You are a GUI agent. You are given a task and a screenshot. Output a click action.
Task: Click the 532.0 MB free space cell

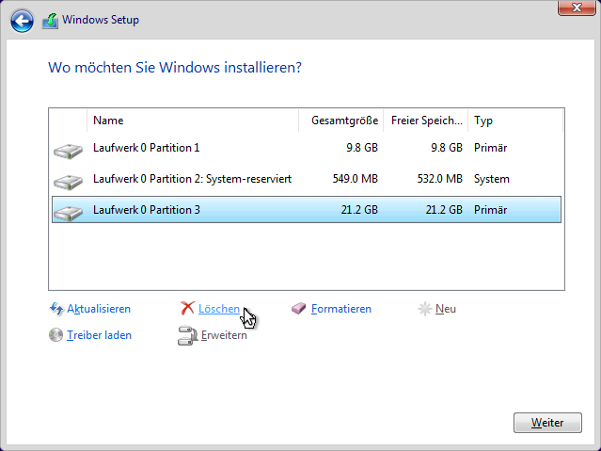[x=439, y=179]
